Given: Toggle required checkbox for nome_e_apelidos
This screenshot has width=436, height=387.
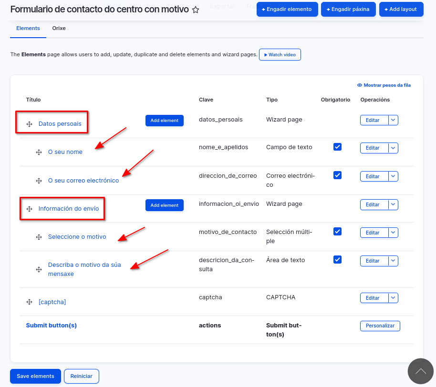Looking at the screenshot, I should [x=337, y=147].
